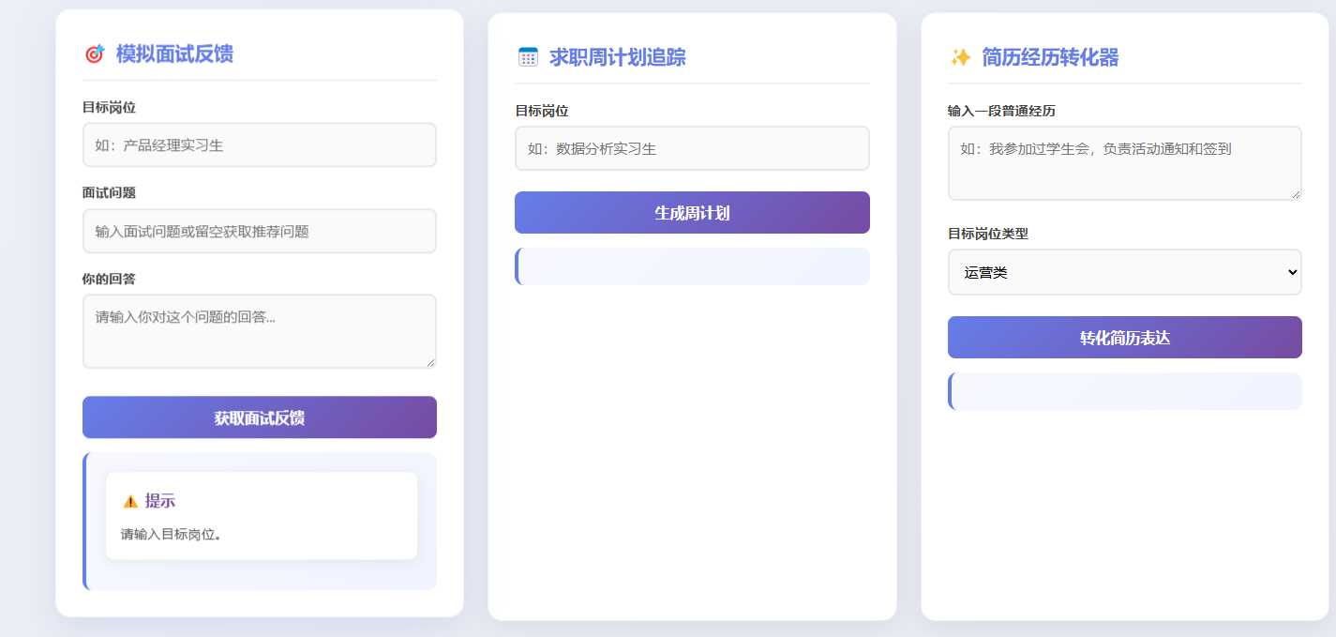The height and width of the screenshot is (637, 1336).
Task: Click the warning icon next to 提示
Action: pyautogui.click(x=130, y=501)
